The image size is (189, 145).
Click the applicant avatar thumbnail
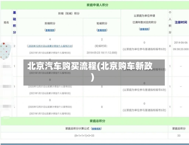(x=5, y=51)
